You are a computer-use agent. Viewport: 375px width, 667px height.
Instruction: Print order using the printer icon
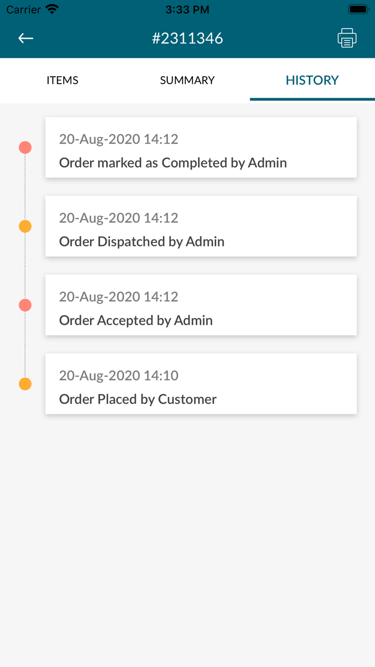[347, 38]
